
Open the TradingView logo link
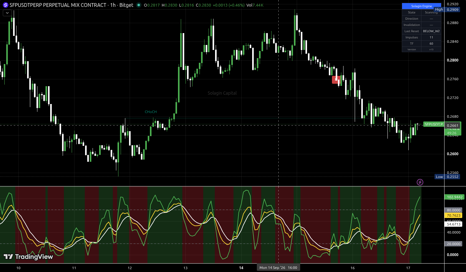[28, 257]
